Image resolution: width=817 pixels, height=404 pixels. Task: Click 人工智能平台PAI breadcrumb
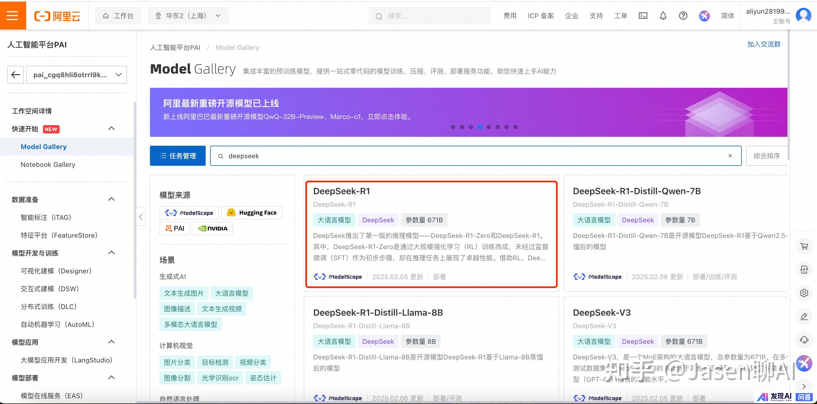(175, 48)
